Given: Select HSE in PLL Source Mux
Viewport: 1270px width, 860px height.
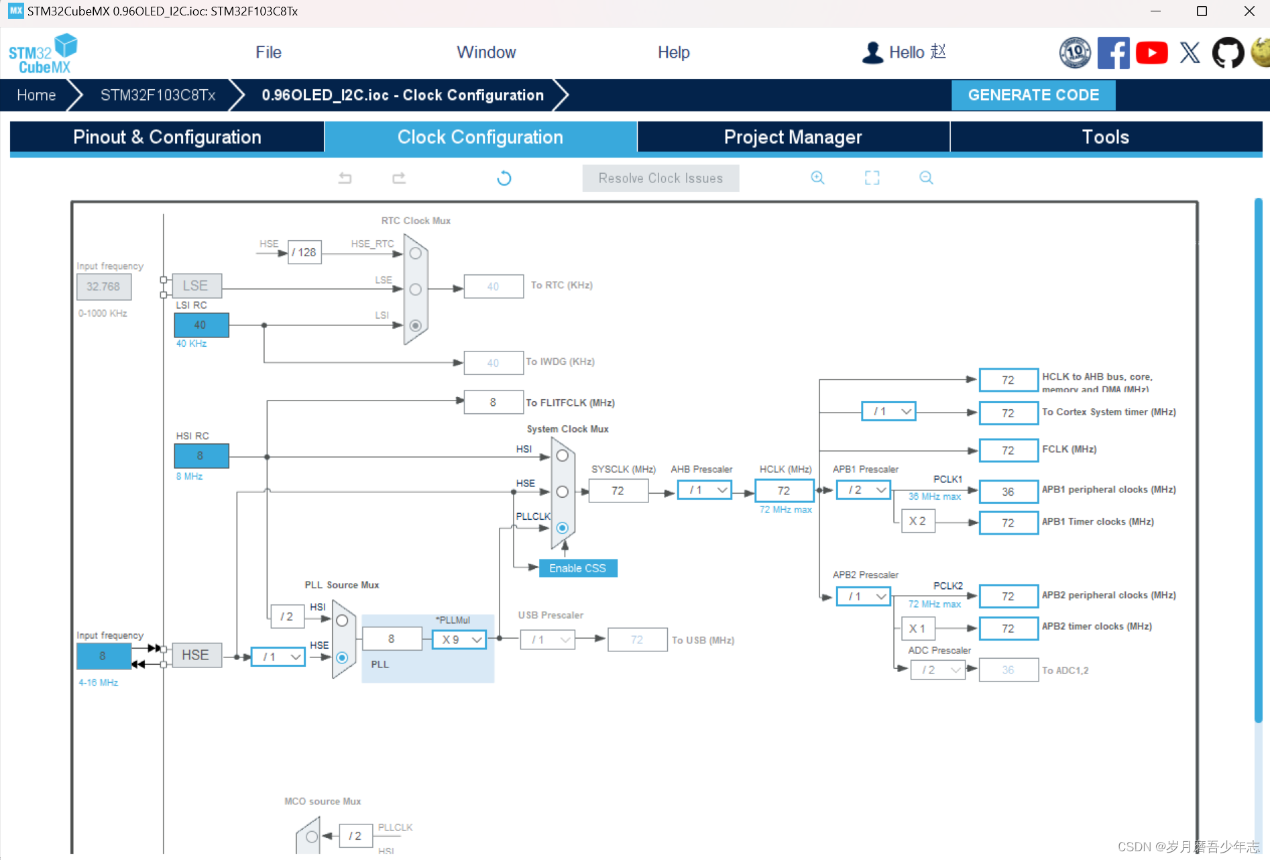Looking at the screenshot, I should (342, 657).
